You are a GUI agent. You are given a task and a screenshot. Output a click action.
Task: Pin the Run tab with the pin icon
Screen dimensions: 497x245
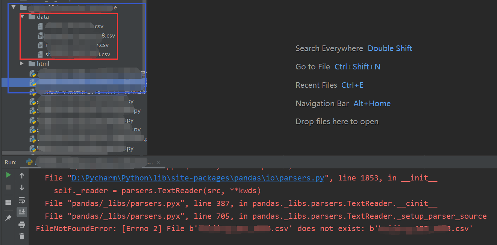click(8, 218)
